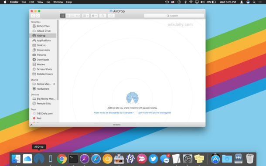
Task: Open the Arrange items dropdown
Action: point(85,16)
